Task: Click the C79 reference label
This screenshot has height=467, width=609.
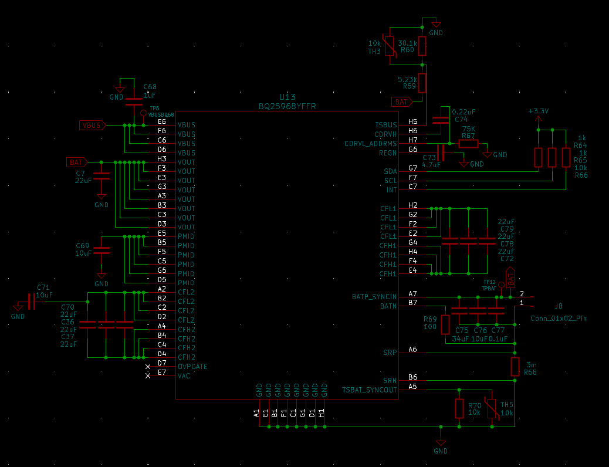Action: click(507, 229)
